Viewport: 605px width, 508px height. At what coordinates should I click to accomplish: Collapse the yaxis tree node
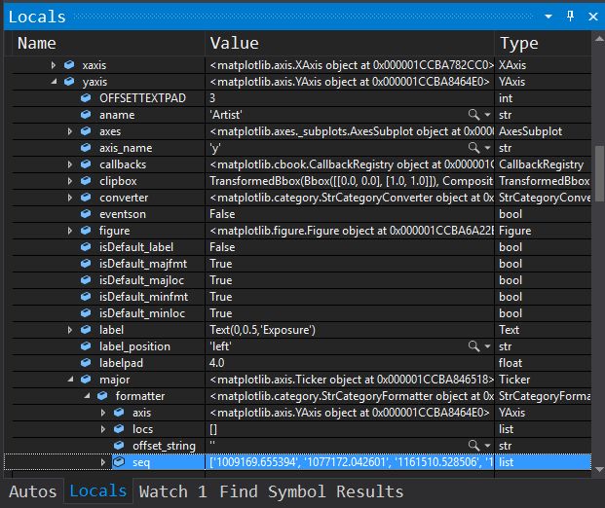54,82
